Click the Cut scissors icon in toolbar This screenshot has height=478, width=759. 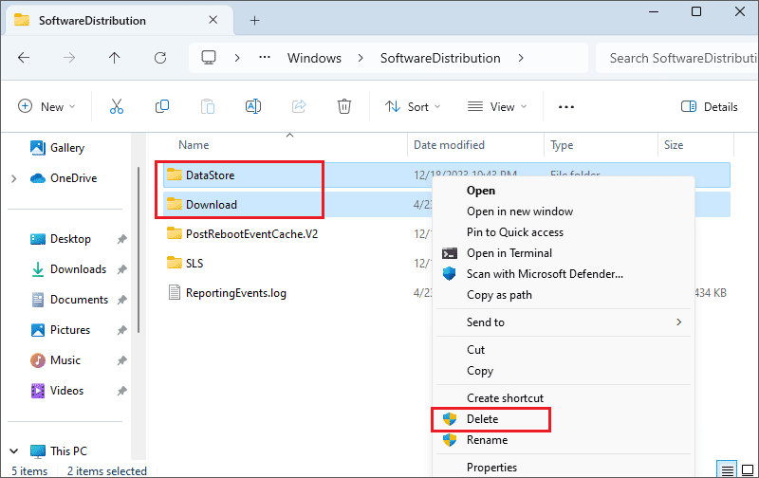pos(117,106)
